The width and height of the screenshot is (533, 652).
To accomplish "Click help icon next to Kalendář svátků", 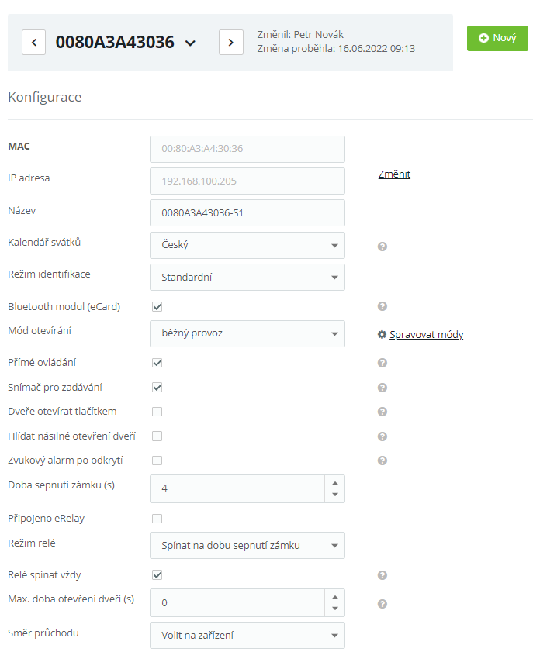I will pyautogui.click(x=382, y=247).
